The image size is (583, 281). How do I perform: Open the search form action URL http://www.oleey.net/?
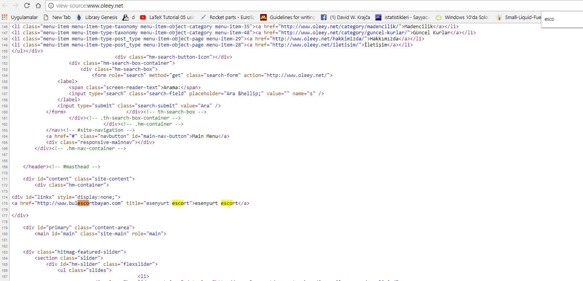coord(298,75)
